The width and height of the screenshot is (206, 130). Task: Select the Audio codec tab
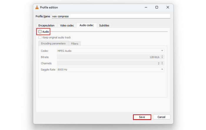tap(87, 25)
